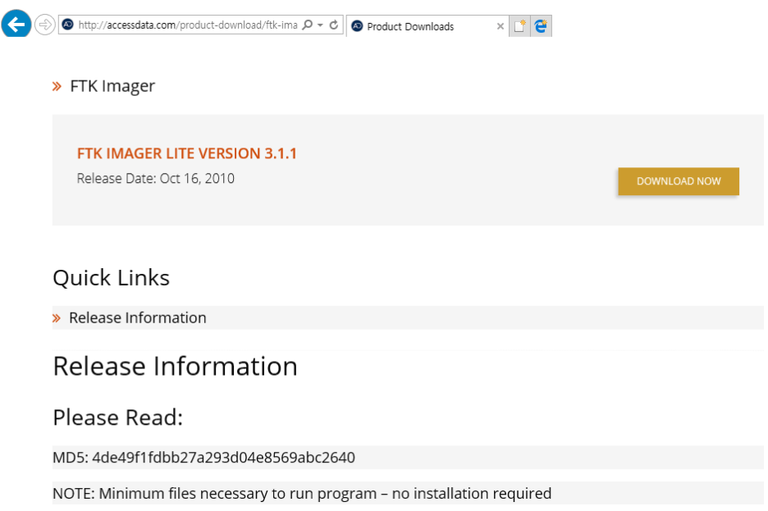Close the Product Downloads tab
The width and height of the screenshot is (768, 511).
pos(500,26)
